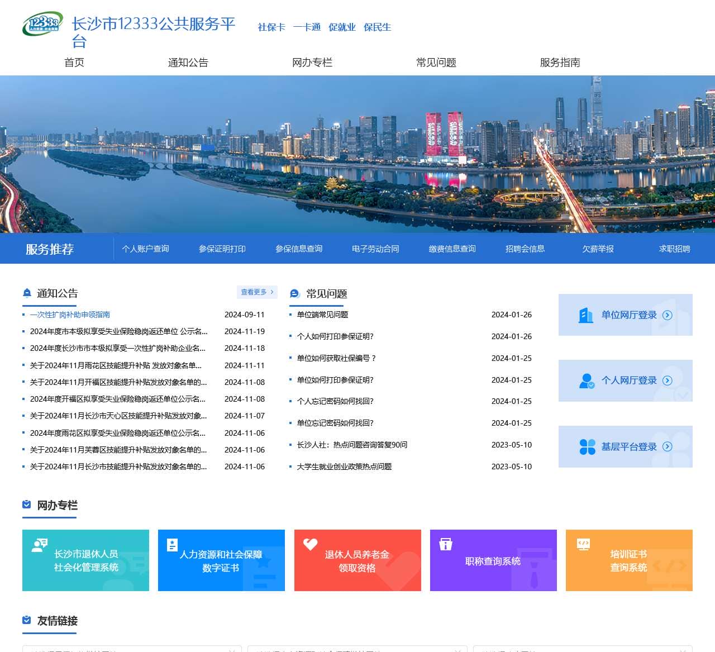Open the 通知公告 nav menu

click(188, 63)
